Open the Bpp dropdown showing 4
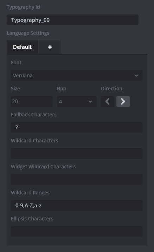The width and height of the screenshot is (154, 252). [77, 102]
